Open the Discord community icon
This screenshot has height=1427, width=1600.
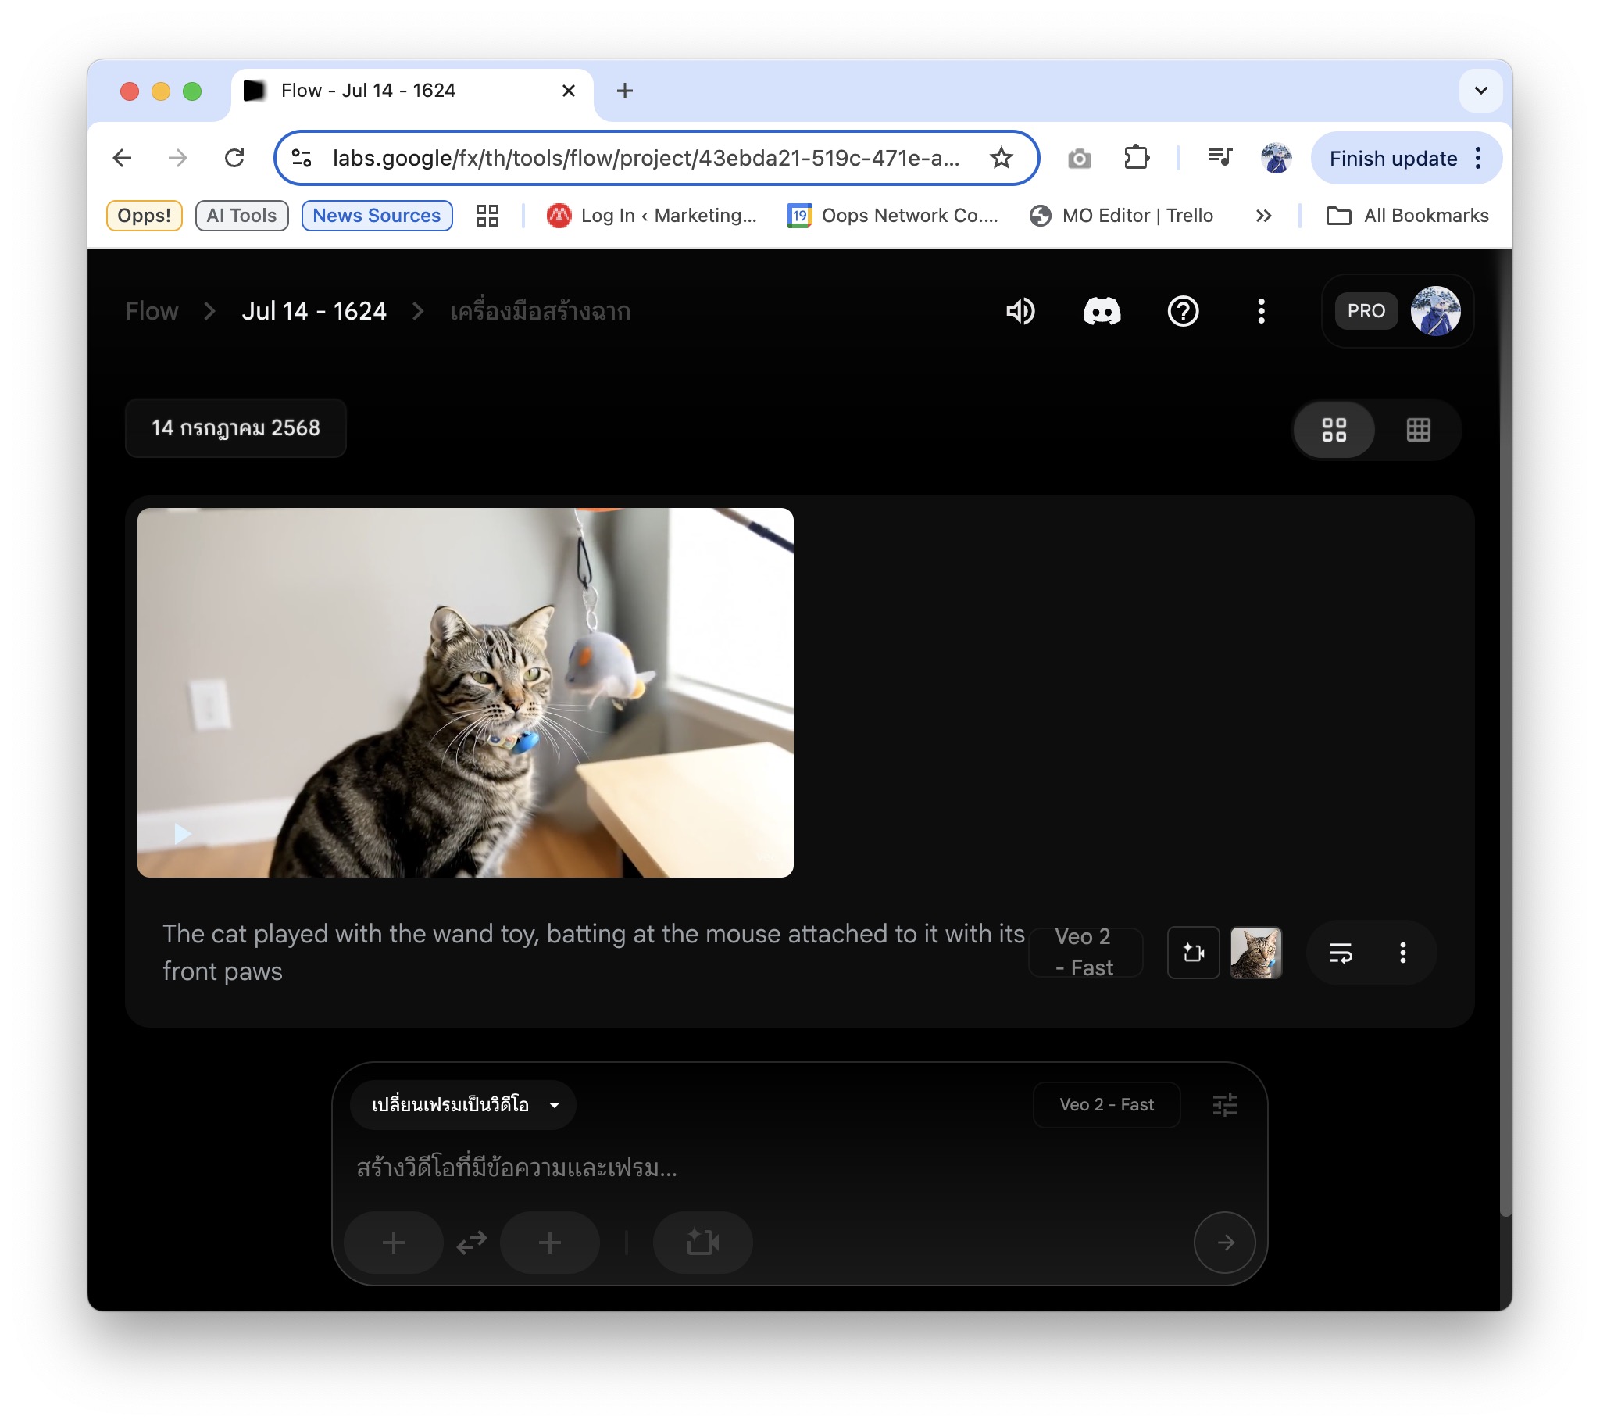pyautogui.click(x=1102, y=311)
